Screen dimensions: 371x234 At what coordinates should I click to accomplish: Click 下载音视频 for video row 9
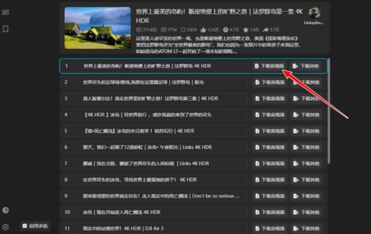[x=270, y=196]
